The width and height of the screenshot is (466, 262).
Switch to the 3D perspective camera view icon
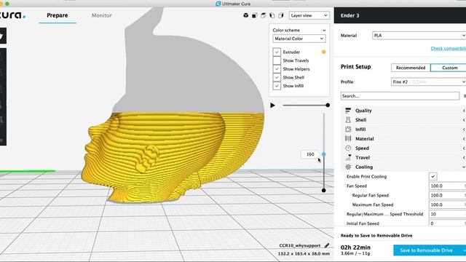[x=246, y=15]
